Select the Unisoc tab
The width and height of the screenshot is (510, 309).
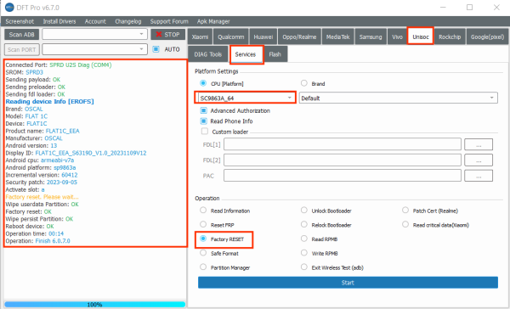(421, 37)
